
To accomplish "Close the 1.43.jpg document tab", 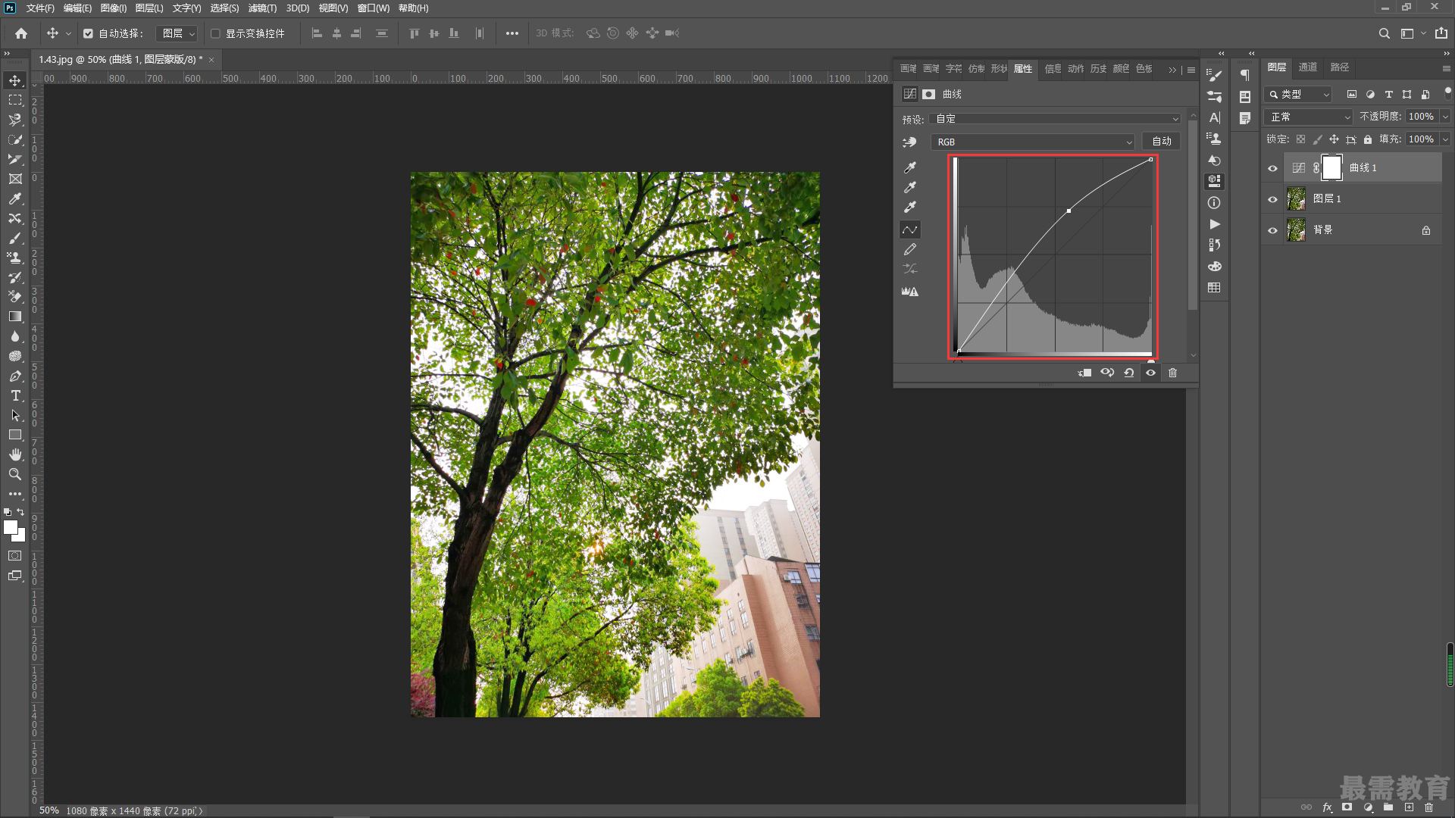I will pyautogui.click(x=211, y=60).
